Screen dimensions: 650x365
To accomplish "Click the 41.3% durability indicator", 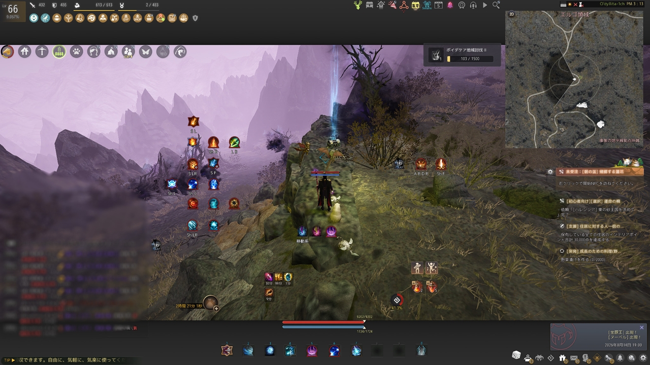I will click(x=397, y=301).
